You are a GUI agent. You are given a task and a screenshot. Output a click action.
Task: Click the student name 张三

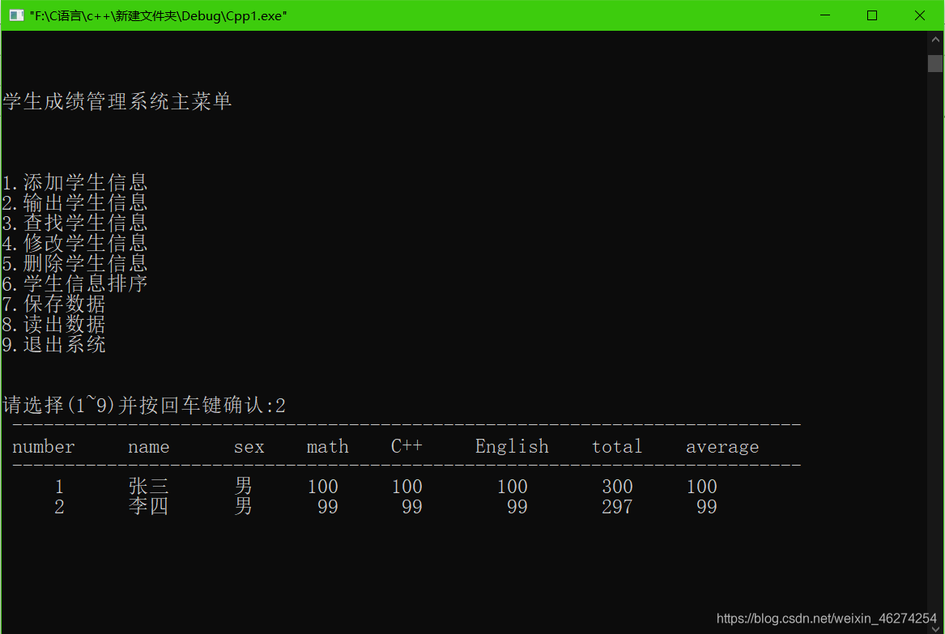[x=148, y=487]
